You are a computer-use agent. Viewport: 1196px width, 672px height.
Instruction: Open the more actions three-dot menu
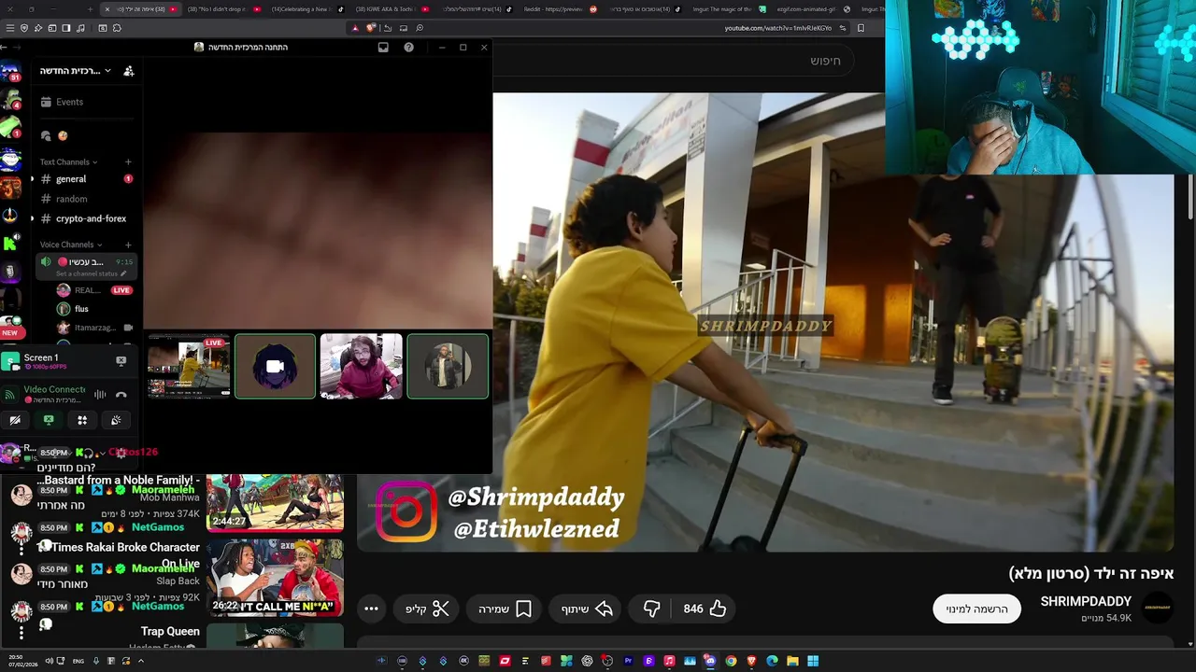[x=371, y=609]
